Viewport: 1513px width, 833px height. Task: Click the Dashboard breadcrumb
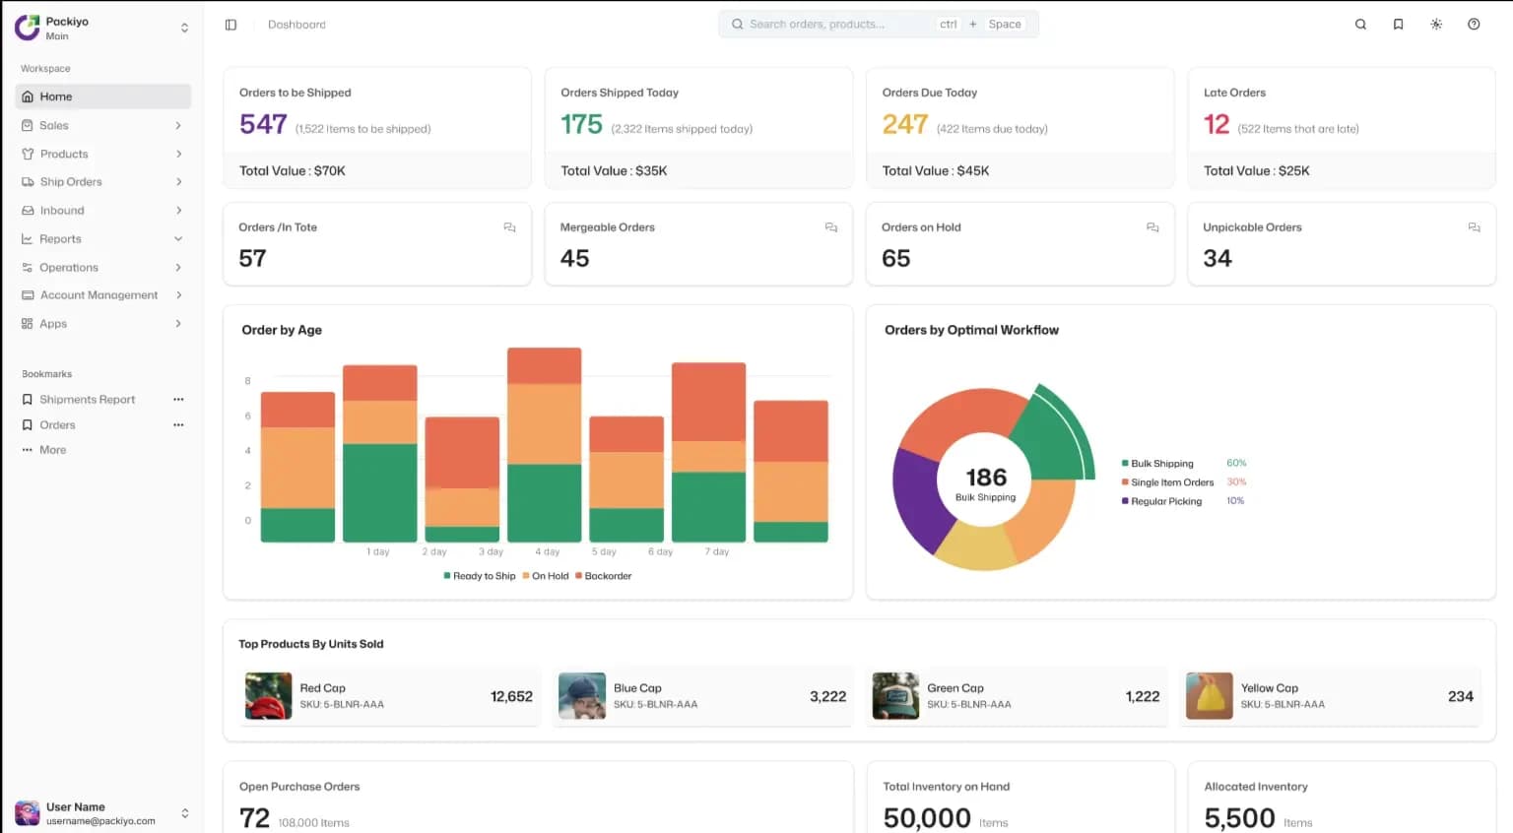(296, 25)
